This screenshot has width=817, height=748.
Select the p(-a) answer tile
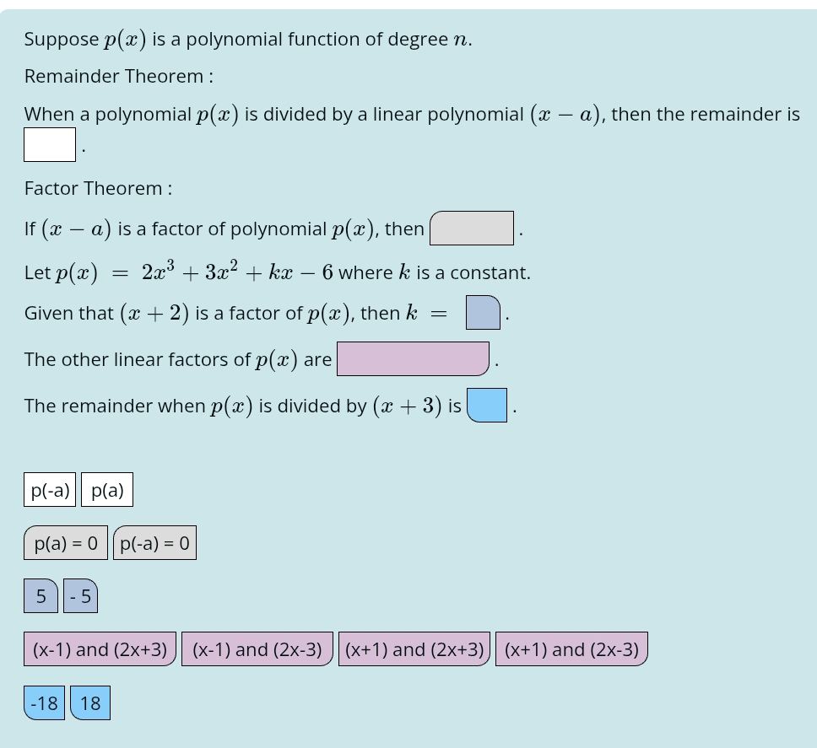pyautogui.click(x=50, y=489)
